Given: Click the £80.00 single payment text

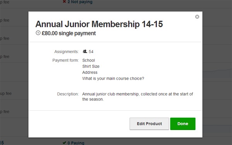Looking at the screenshot, I should [x=69, y=33].
